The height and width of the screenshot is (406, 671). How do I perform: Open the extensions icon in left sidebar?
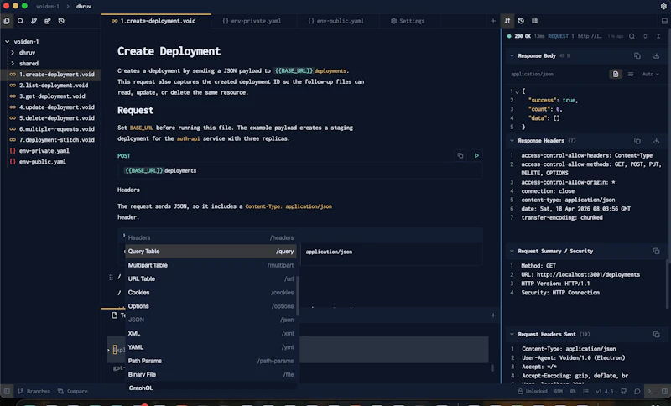coord(48,21)
